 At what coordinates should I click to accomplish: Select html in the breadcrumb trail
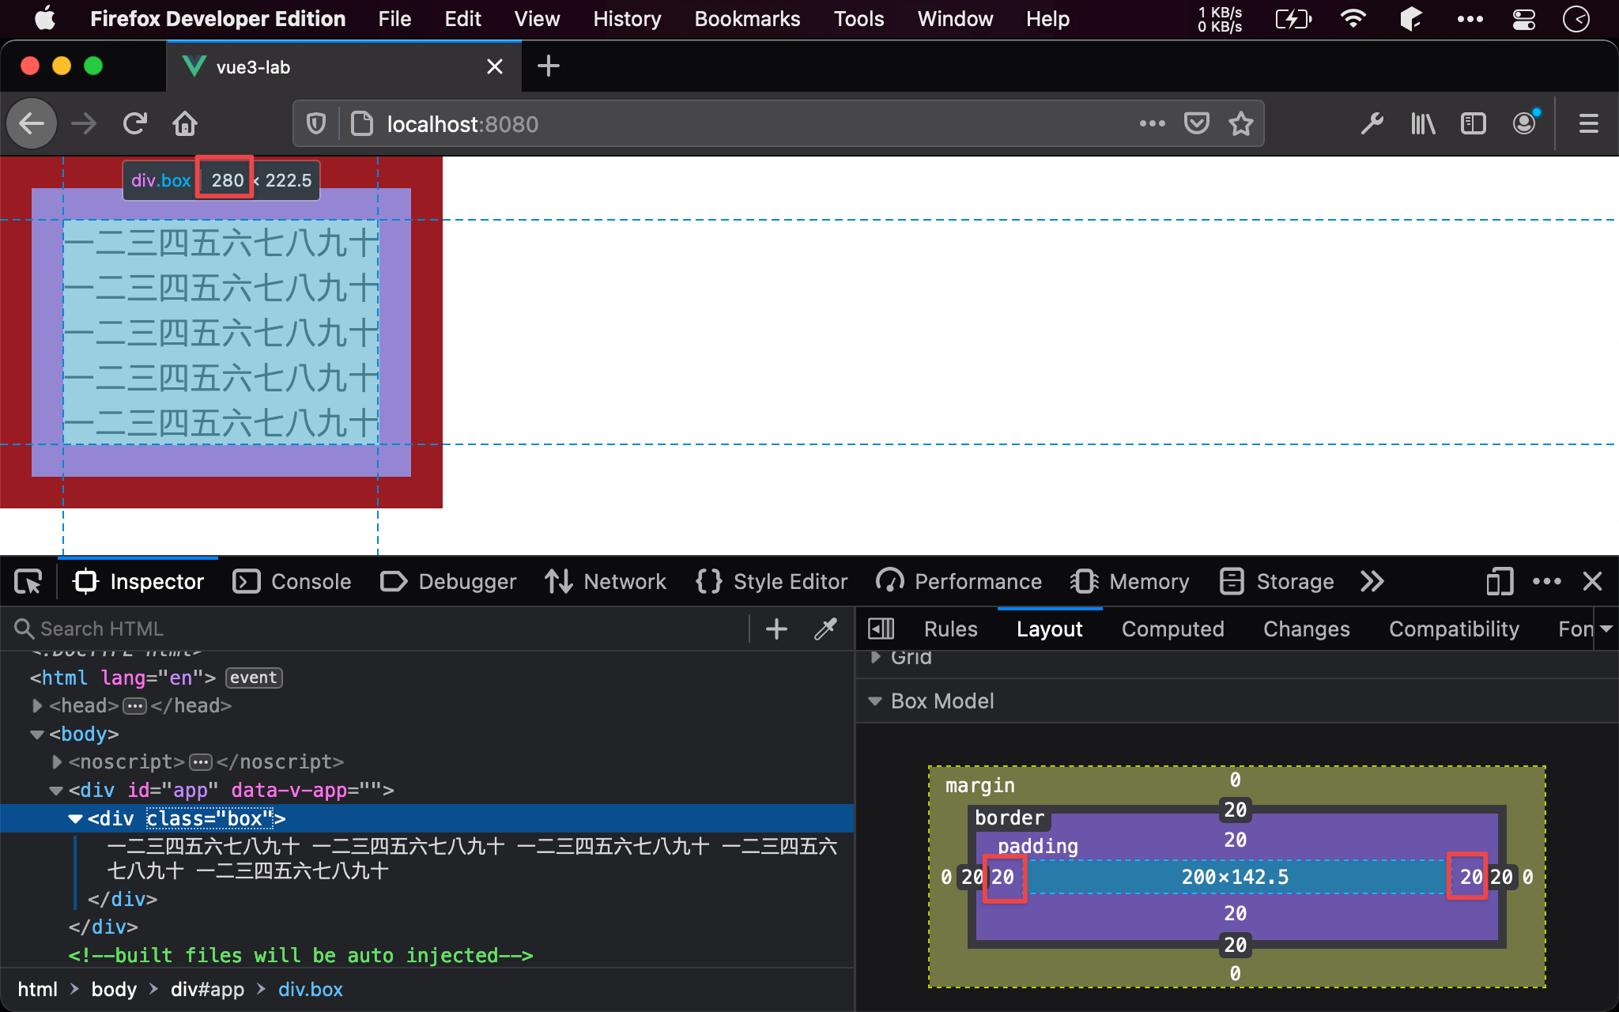point(38,990)
